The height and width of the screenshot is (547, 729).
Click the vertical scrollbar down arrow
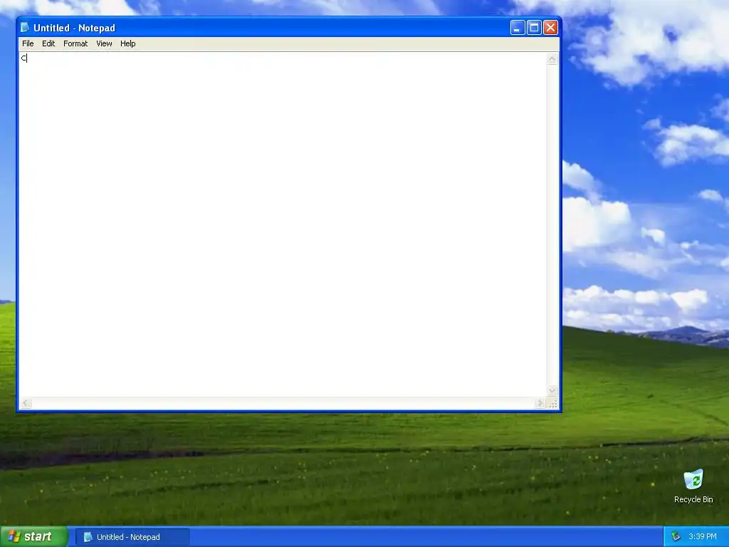pyautogui.click(x=552, y=391)
